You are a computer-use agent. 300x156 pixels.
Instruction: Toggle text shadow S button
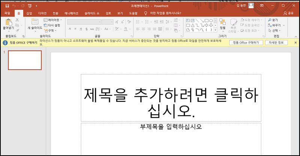[x=87, y=29]
